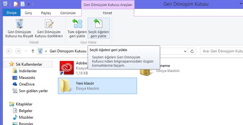The width and height of the screenshot is (243, 125).
Task: Go up one level with up arrow
Action: pyautogui.click(x=33, y=51)
